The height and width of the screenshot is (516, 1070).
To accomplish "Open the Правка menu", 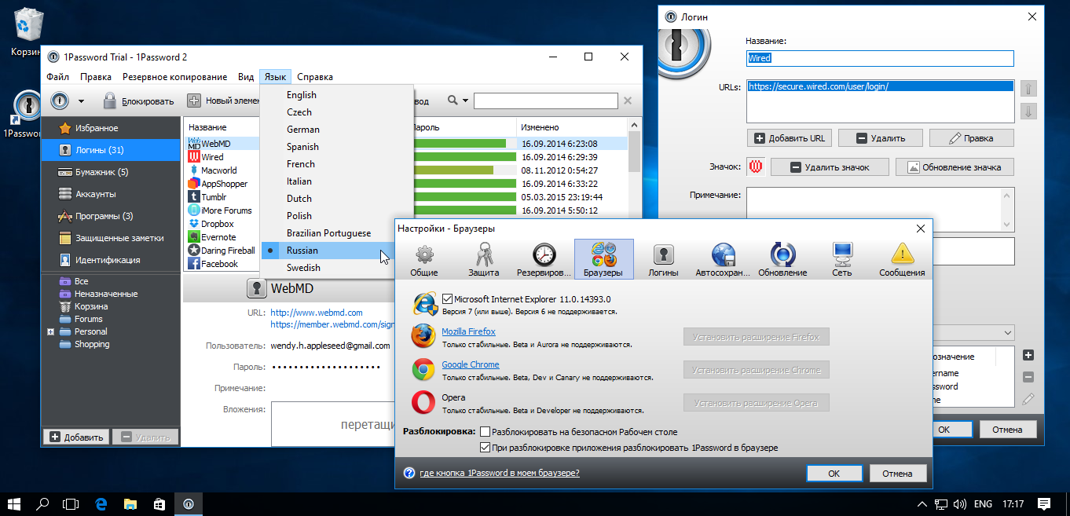I will point(96,77).
